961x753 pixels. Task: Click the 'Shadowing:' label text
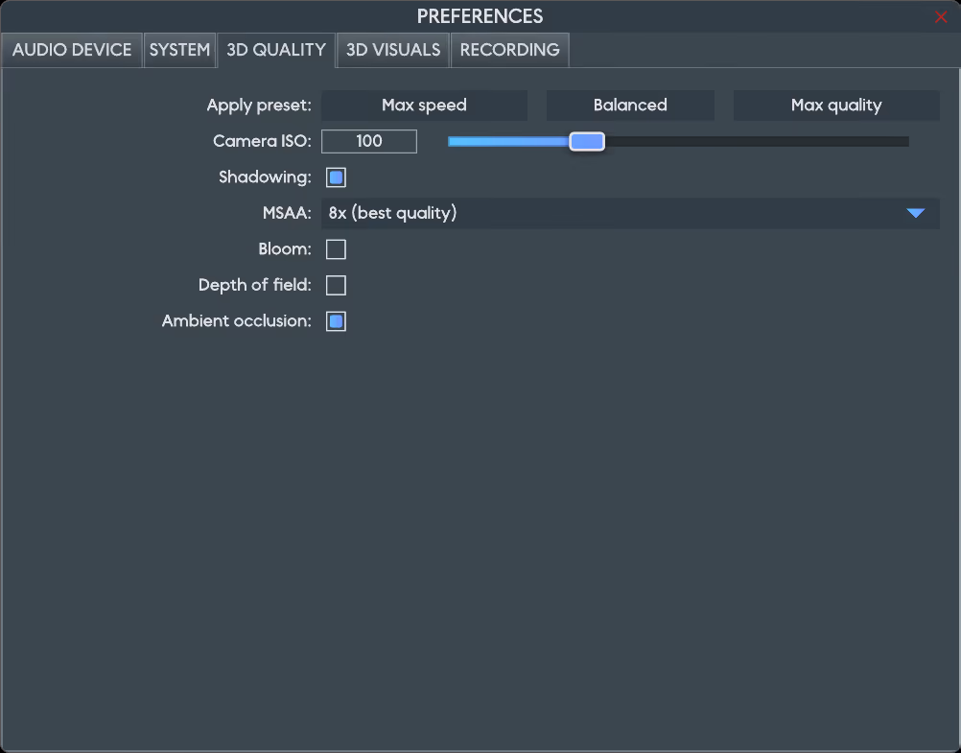click(x=265, y=177)
